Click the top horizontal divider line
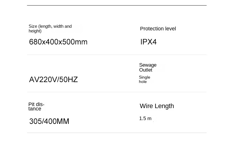Screen dimensions: 231x149 click(x=117, y=6)
